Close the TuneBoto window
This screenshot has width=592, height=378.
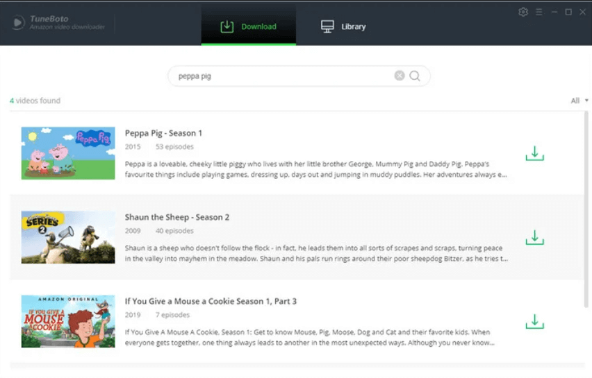[582, 12]
